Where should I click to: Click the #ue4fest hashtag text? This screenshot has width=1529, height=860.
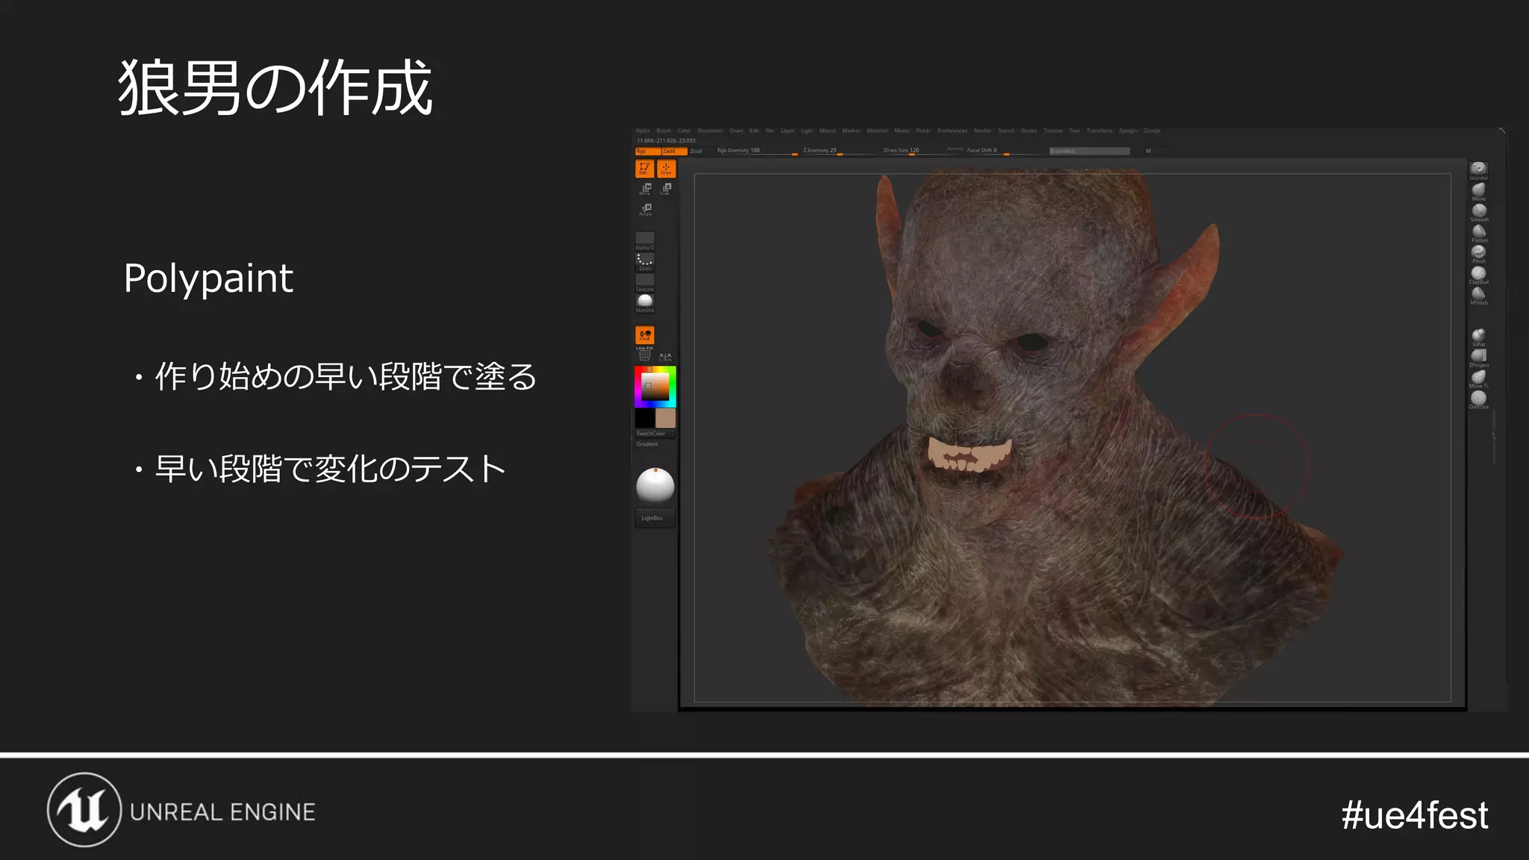pos(1414,814)
